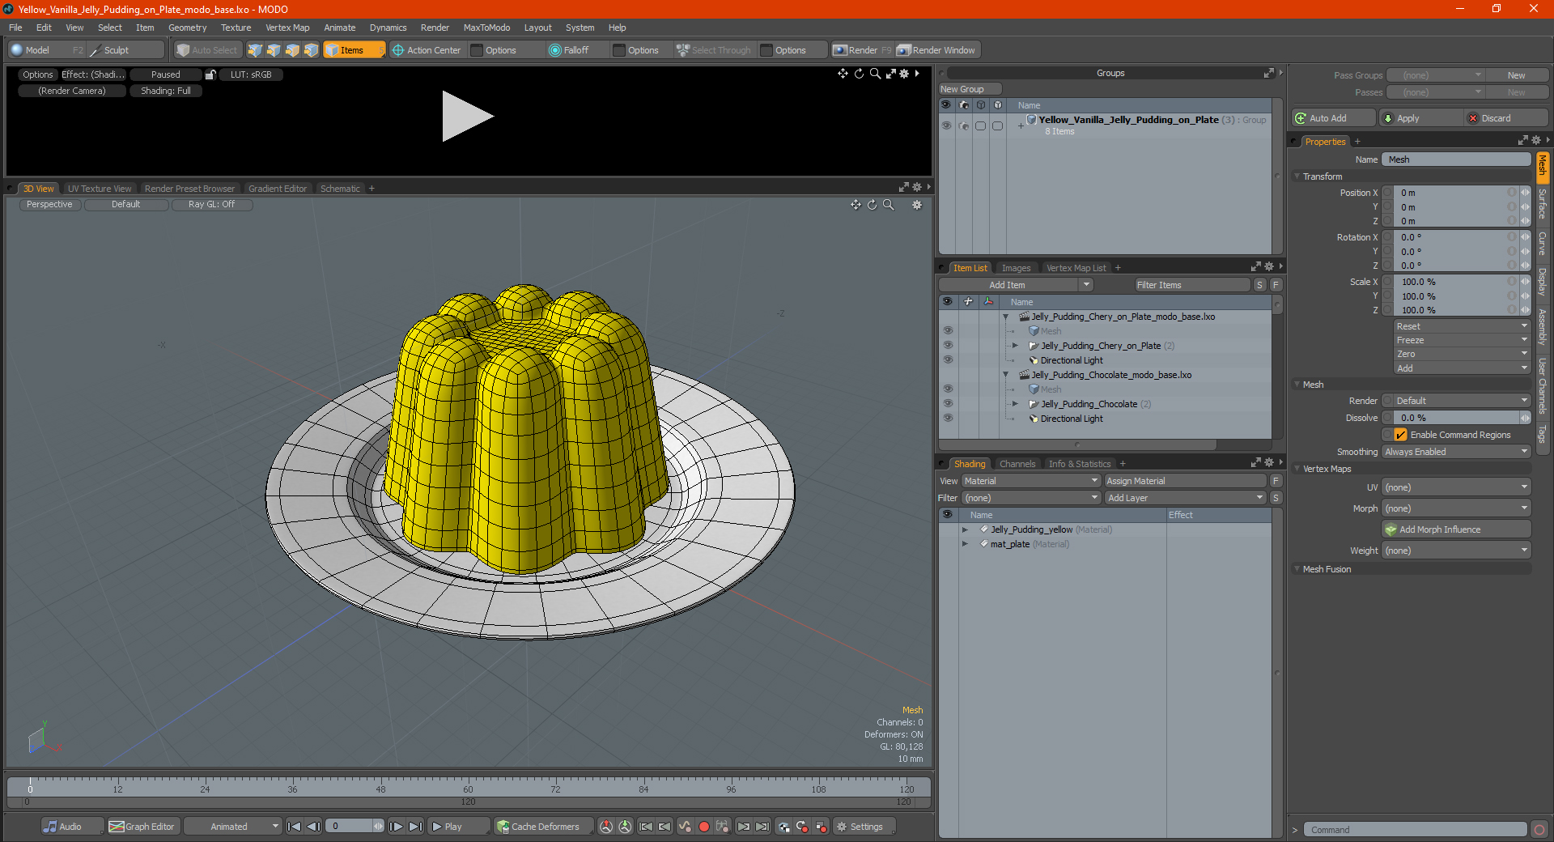Click the Audio icon in timeline bar
Viewport: 1554px width, 842px height.
[x=50, y=827]
